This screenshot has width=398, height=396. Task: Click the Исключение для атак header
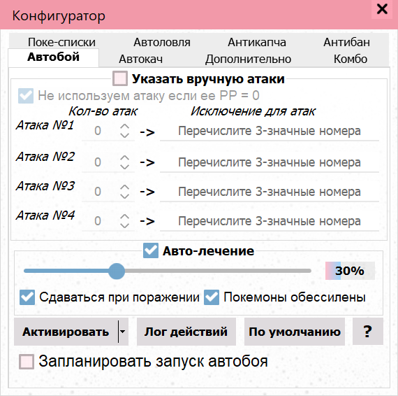pyautogui.click(x=253, y=111)
